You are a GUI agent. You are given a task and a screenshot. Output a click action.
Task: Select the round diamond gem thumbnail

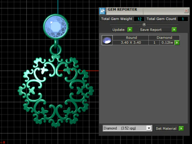107,40
